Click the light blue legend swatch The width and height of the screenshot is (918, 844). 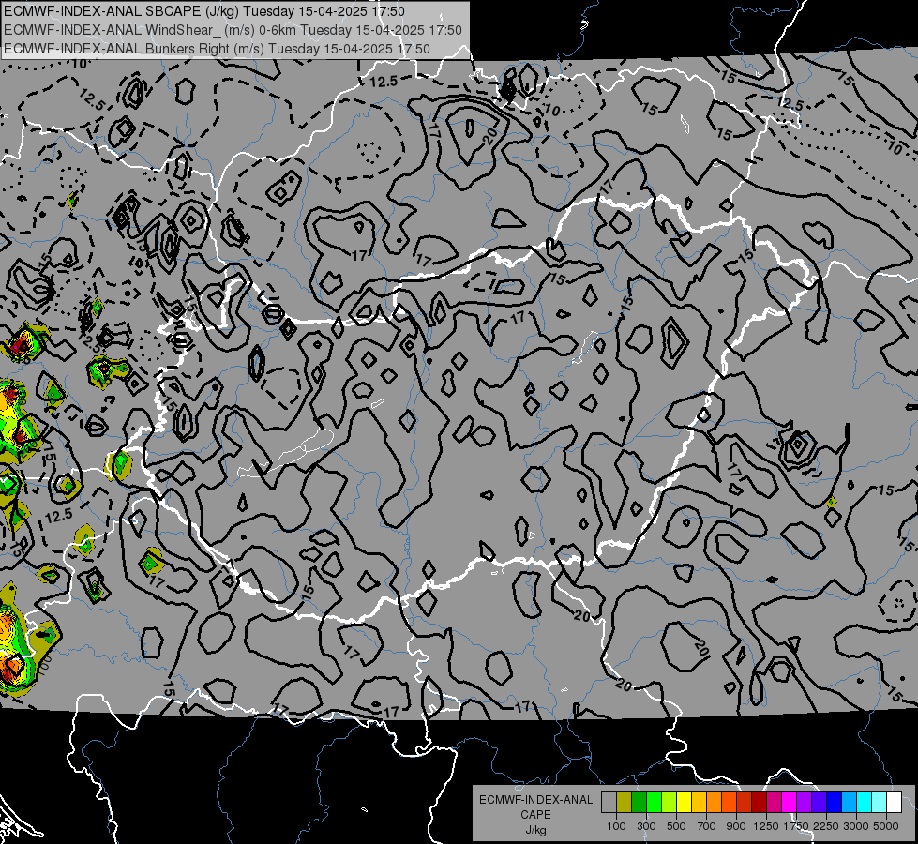pyautogui.click(x=850, y=803)
